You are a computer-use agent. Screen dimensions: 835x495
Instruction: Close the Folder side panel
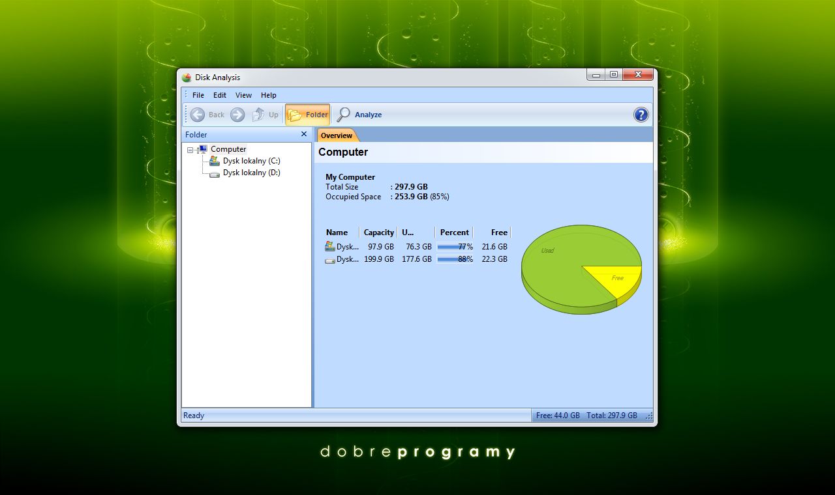tap(303, 134)
